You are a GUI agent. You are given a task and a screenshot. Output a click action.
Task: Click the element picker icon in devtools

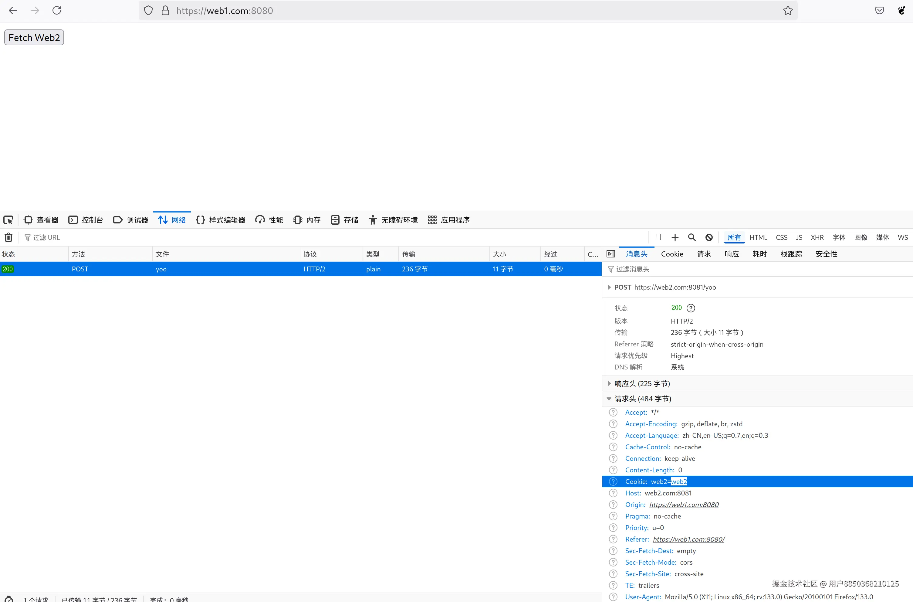8,219
